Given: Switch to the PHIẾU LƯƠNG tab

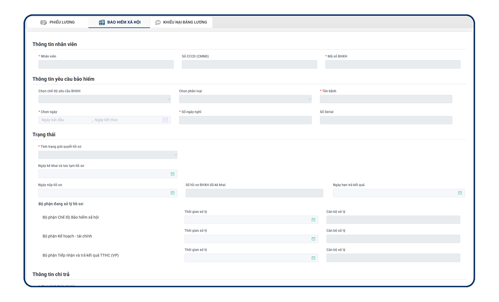Looking at the screenshot, I should click(x=57, y=22).
